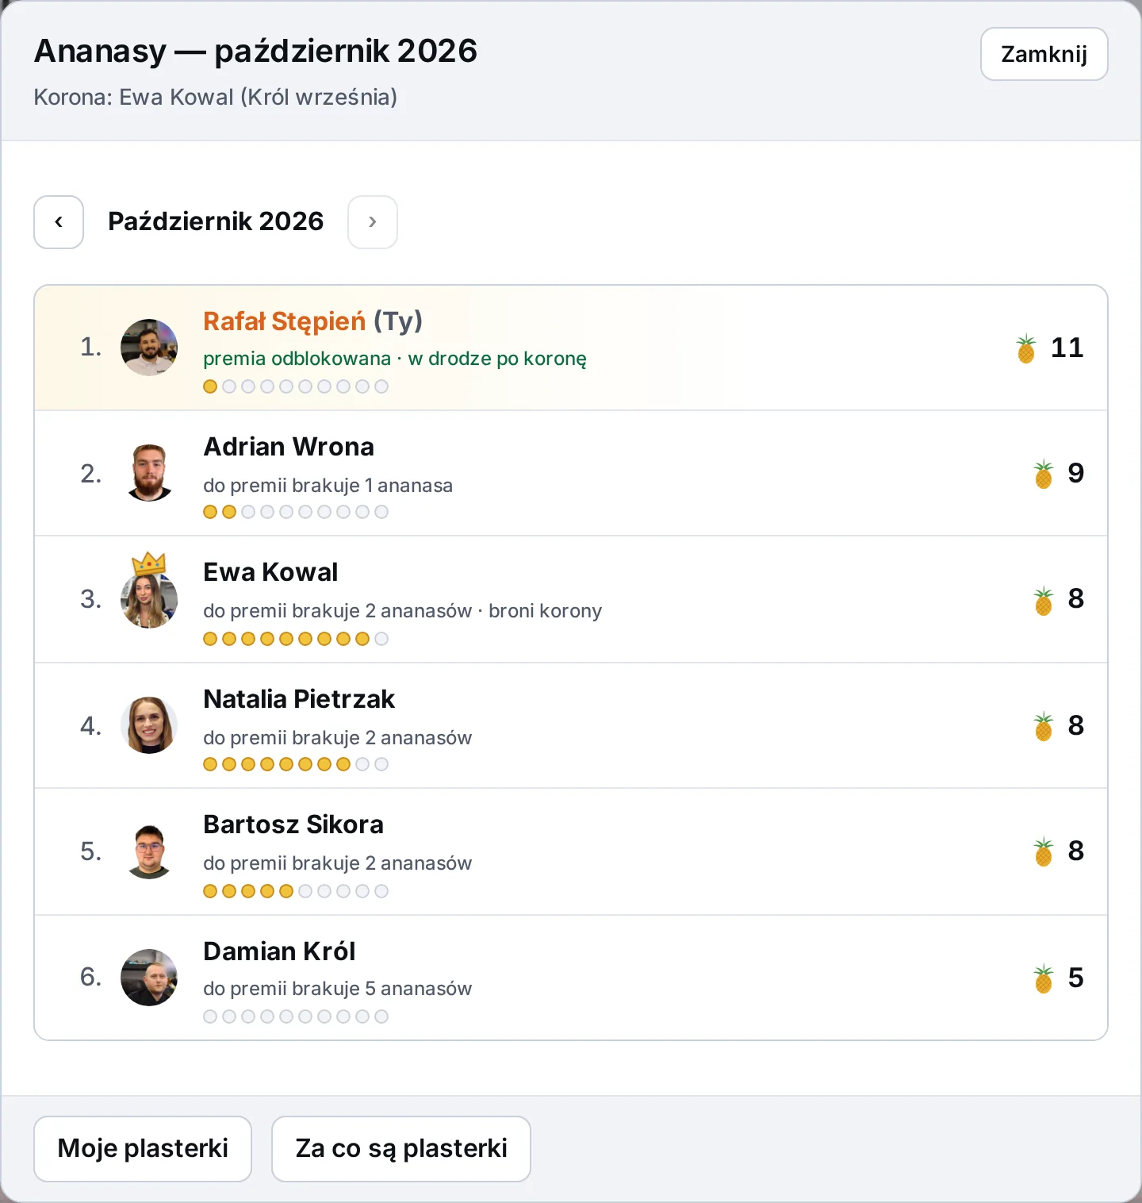Click Adrian Wrona's avatar photo

coord(149,473)
